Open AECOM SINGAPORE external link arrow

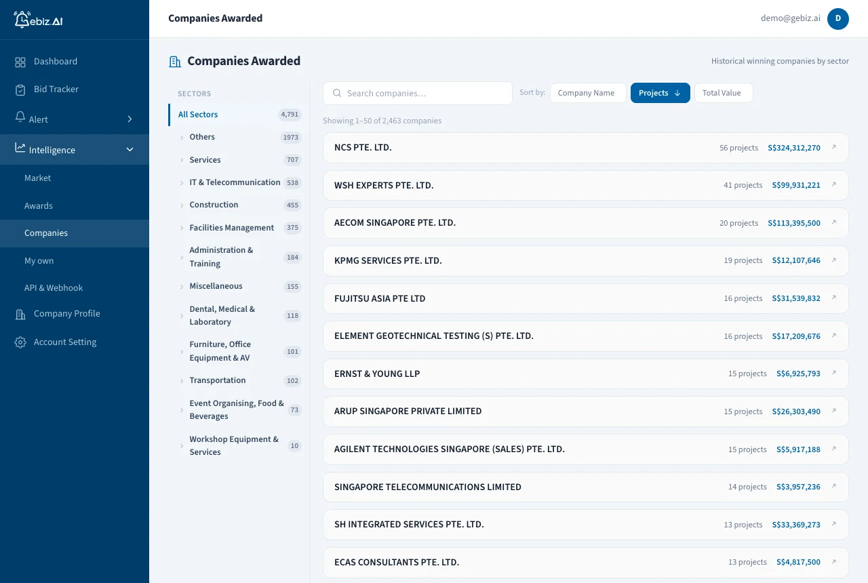pos(834,222)
